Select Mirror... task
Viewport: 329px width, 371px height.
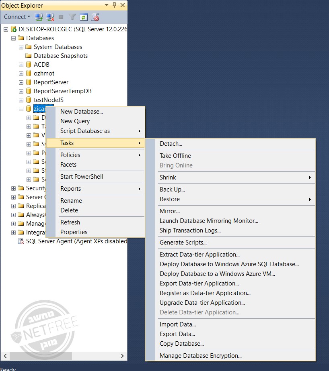click(x=230, y=211)
